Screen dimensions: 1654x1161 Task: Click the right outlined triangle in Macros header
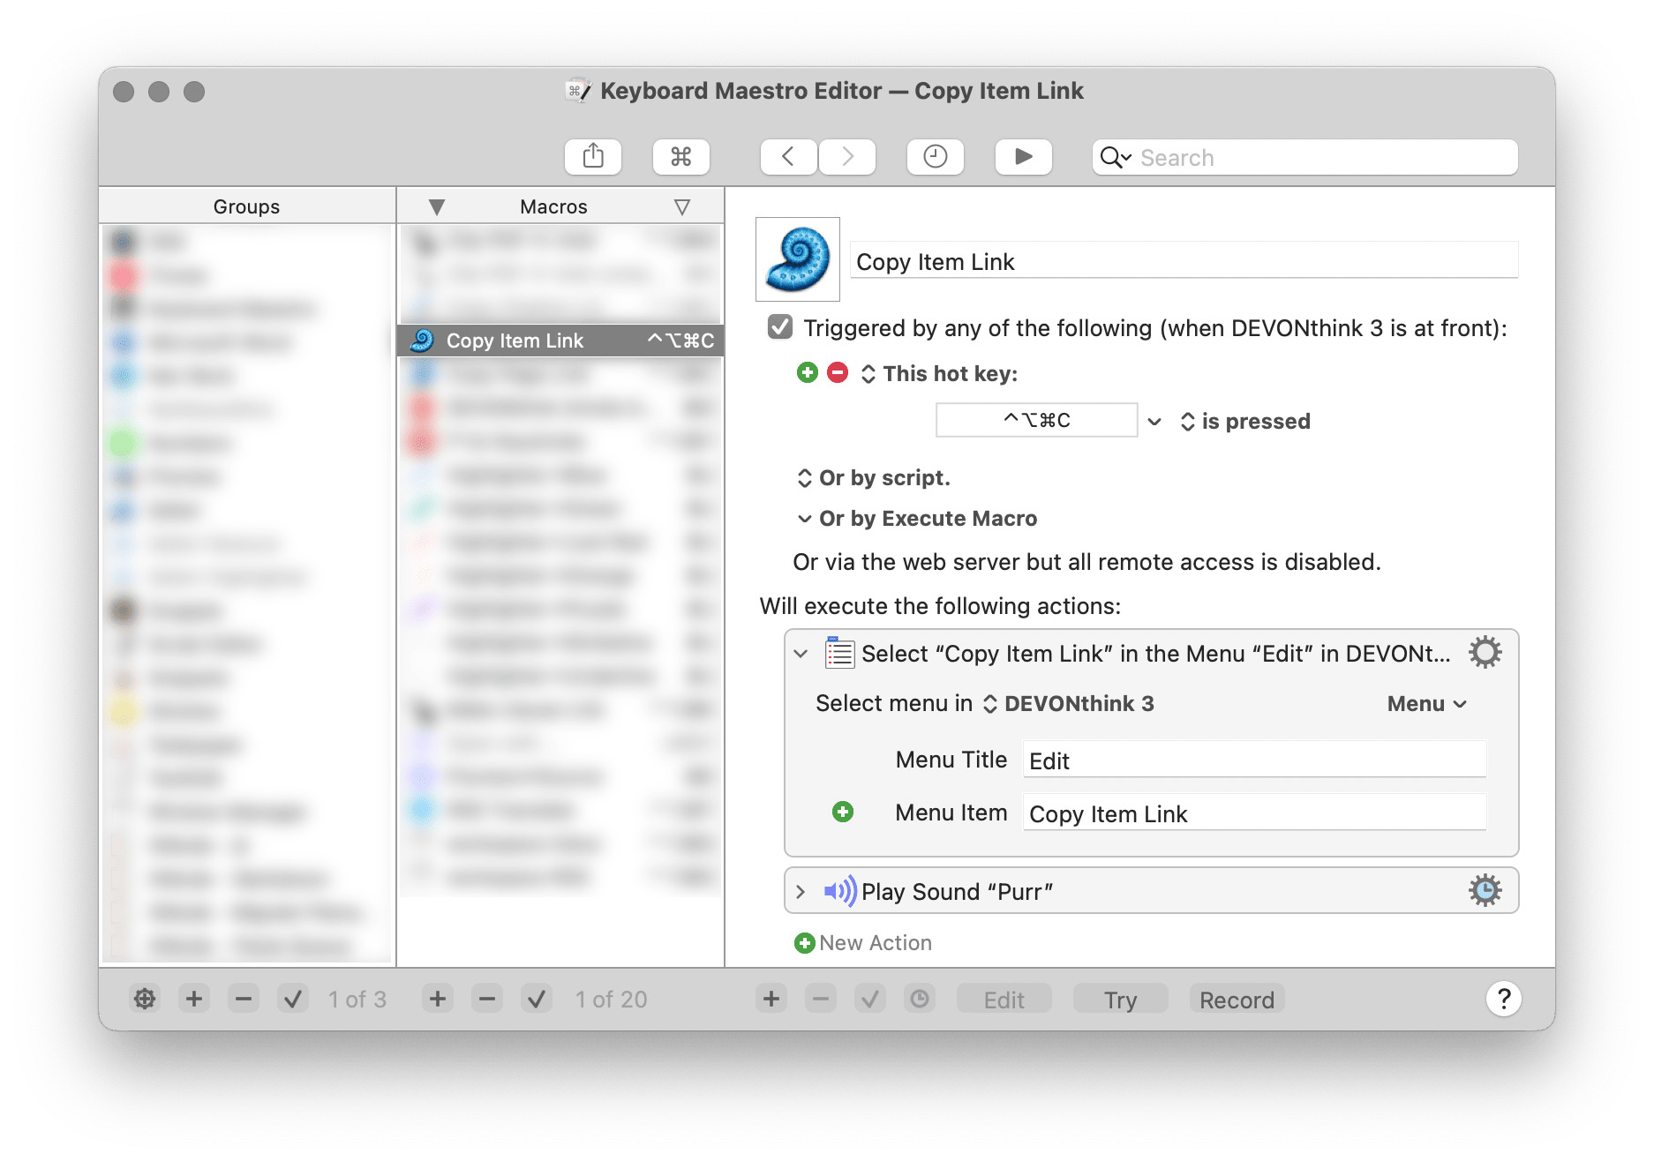coord(681,207)
